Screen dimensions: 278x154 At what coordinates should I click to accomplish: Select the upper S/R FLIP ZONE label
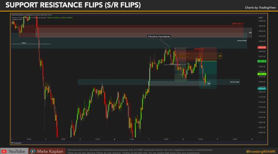point(242,41)
